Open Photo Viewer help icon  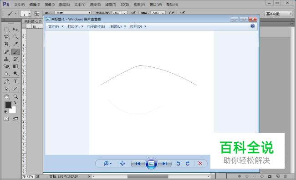pos(253,26)
